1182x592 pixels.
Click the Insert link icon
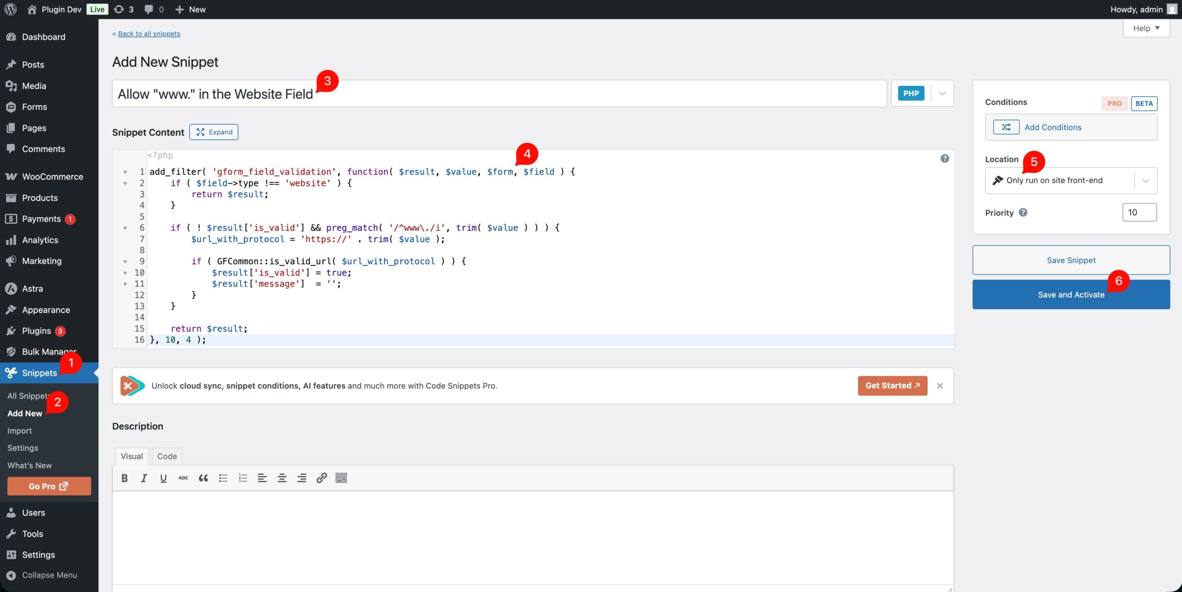click(x=321, y=478)
